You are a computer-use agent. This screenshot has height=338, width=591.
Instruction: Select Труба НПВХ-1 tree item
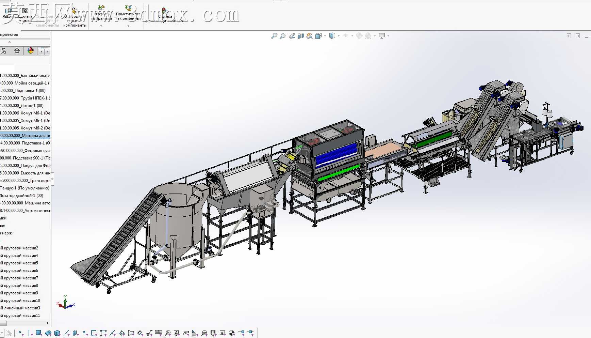[25, 98]
